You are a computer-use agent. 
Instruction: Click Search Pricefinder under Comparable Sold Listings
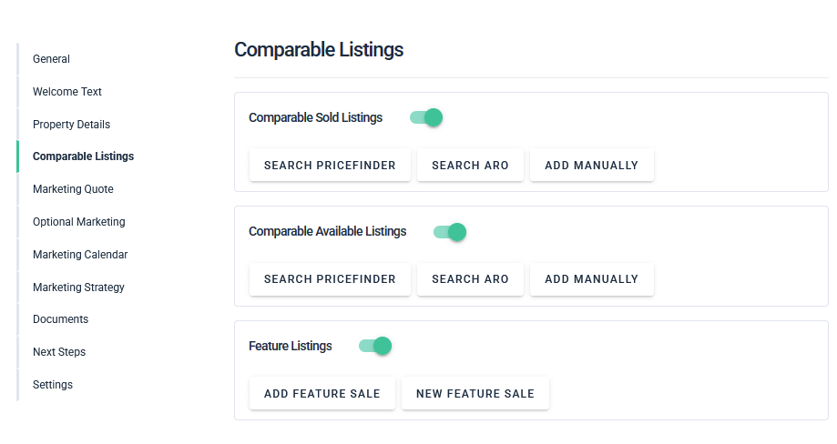(x=330, y=166)
